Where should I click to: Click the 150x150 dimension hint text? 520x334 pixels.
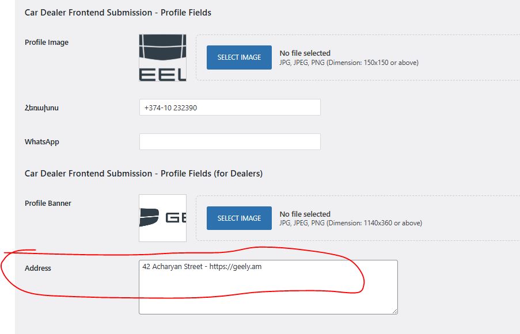(x=349, y=63)
